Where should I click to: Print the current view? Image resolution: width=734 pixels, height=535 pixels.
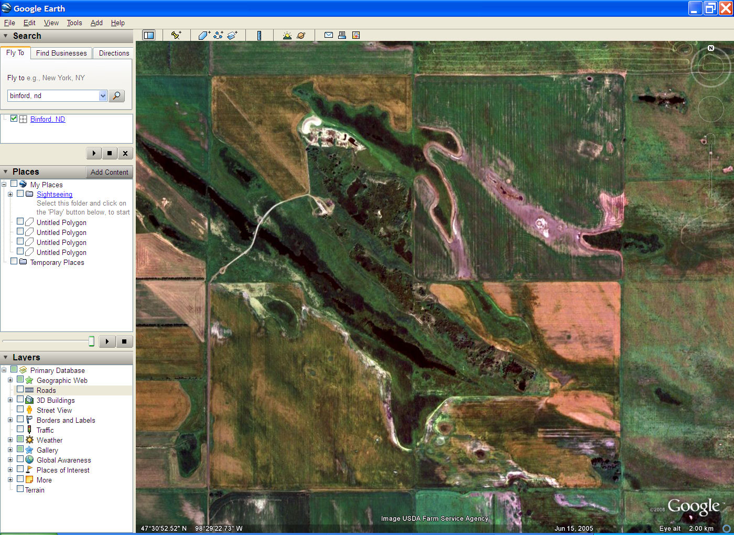click(x=342, y=35)
